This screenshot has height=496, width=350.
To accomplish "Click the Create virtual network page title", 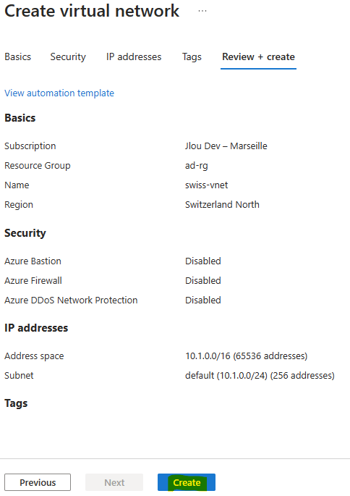I will (92, 11).
